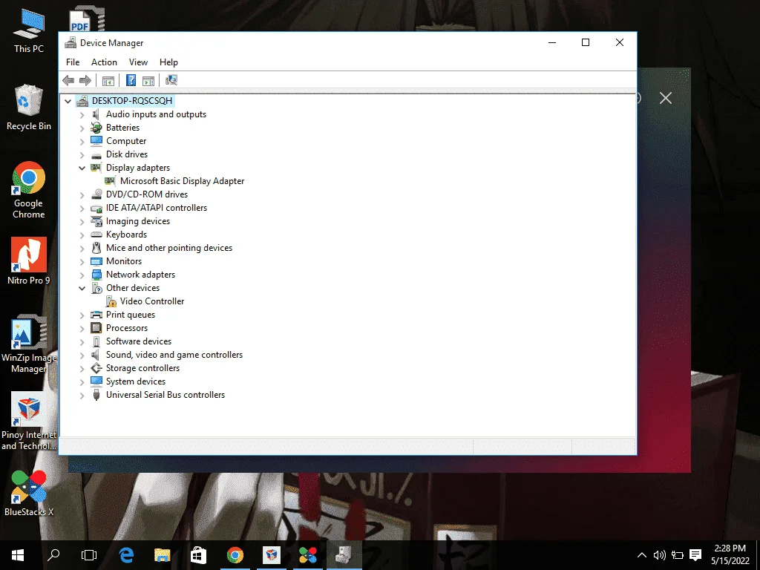Click the Computer category monitor icon
The width and height of the screenshot is (760, 570).
[x=96, y=141]
